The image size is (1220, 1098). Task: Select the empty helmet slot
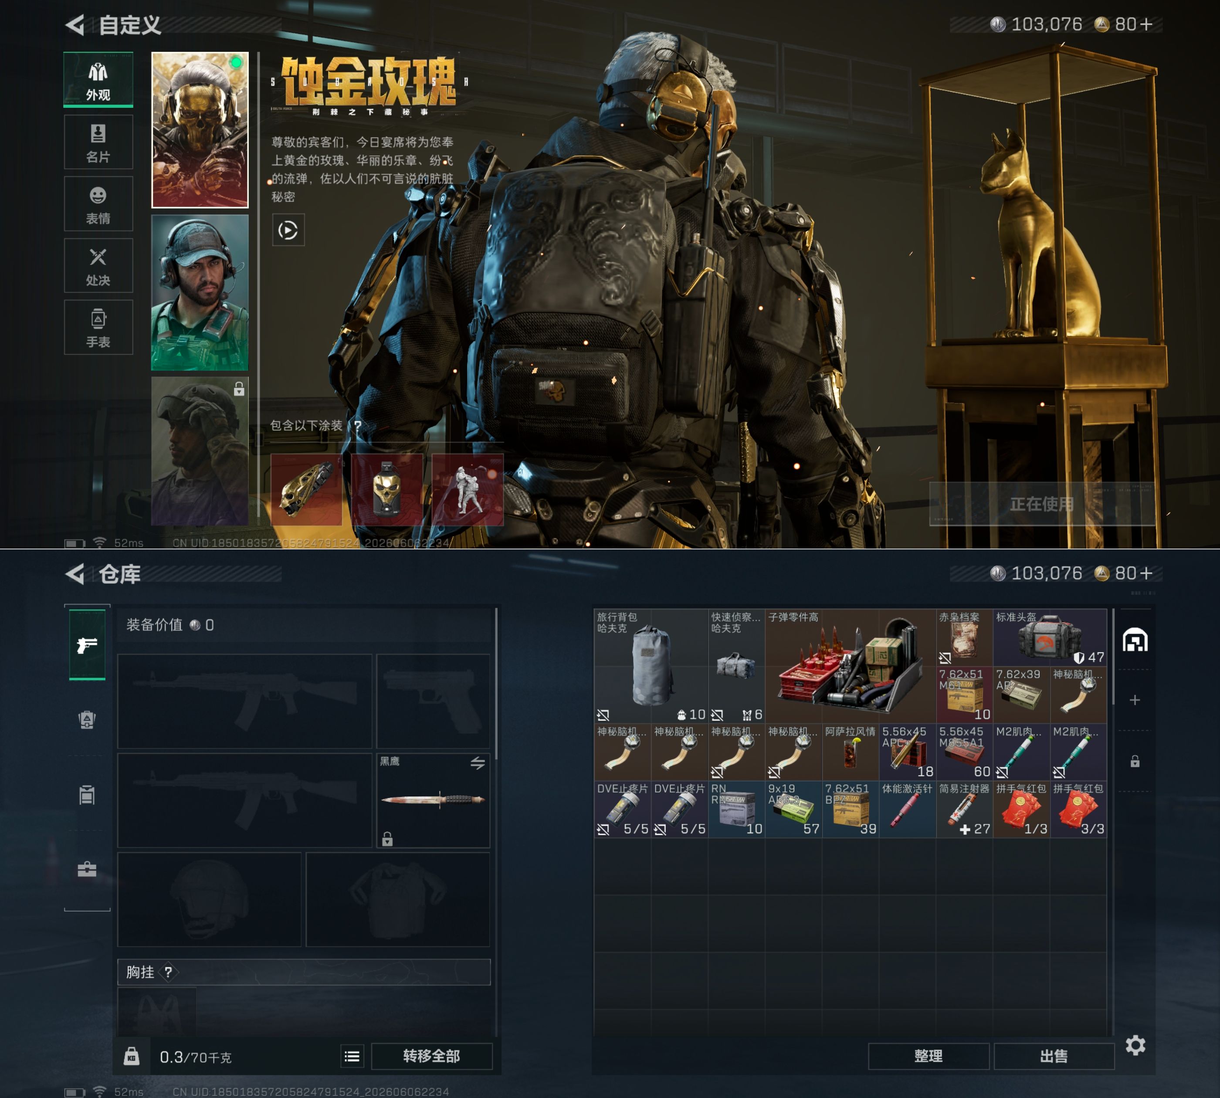[210, 899]
